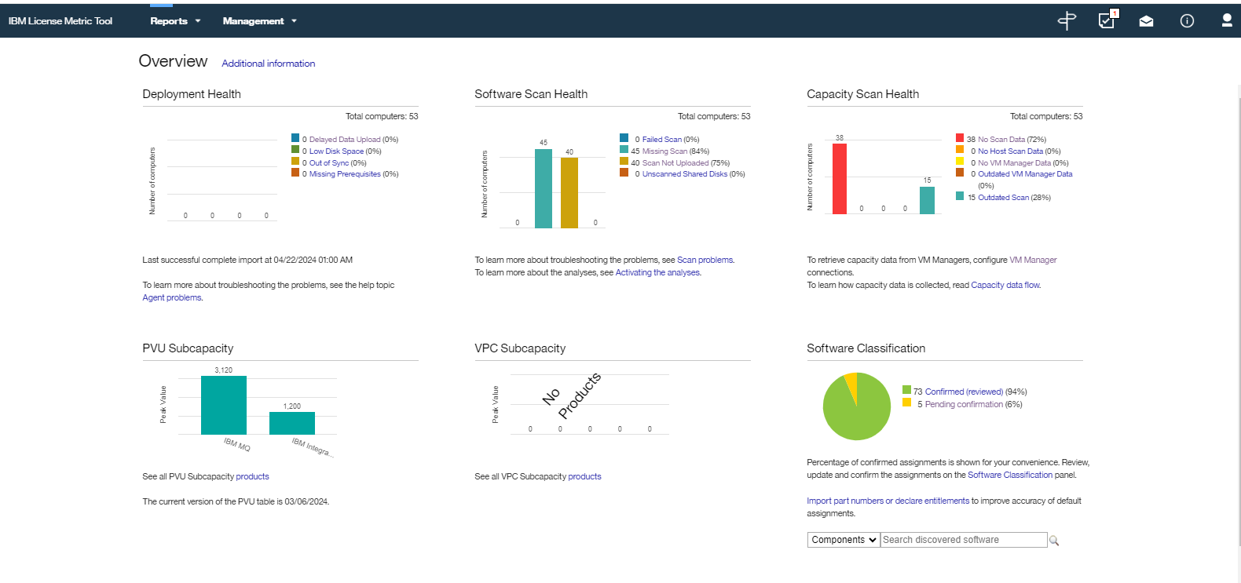Click the Capacity Scan Health heading
Screen dimensions: 1241x583
pos(862,94)
